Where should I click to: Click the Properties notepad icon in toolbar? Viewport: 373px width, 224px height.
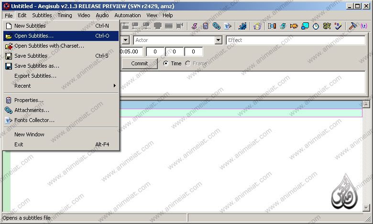[206, 26]
